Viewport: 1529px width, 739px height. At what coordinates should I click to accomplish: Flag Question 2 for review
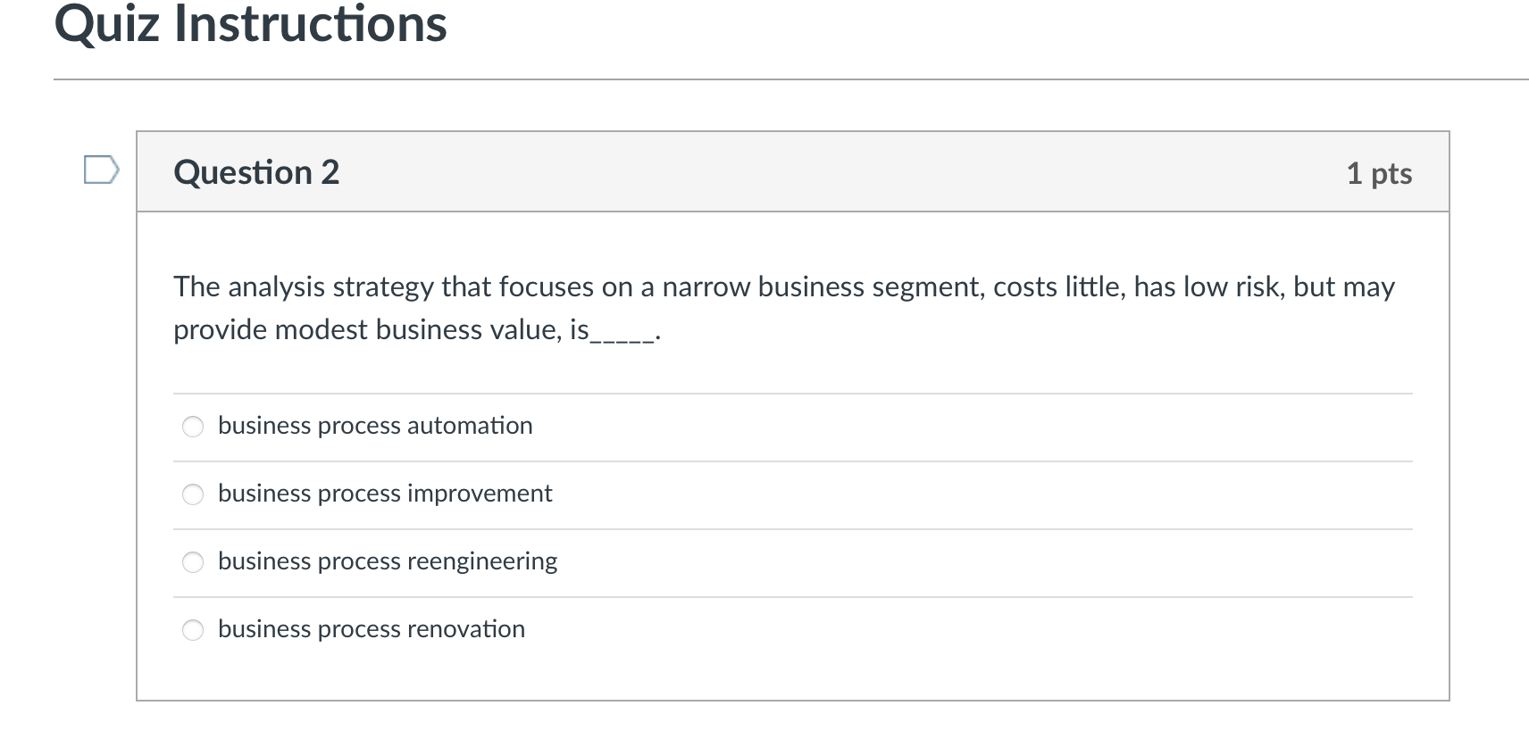point(101,170)
